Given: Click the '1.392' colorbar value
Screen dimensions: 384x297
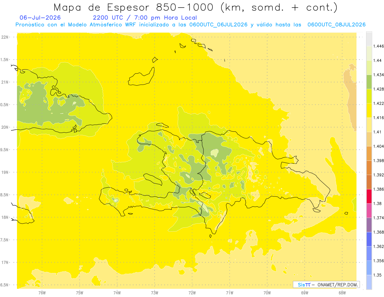Looking at the screenshot, I should point(379,175).
